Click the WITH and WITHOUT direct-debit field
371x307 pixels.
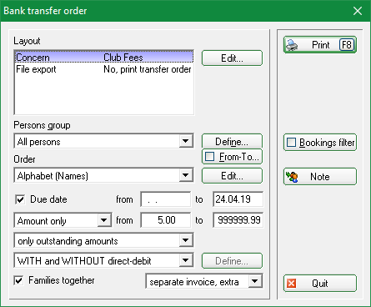[x=103, y=260]
